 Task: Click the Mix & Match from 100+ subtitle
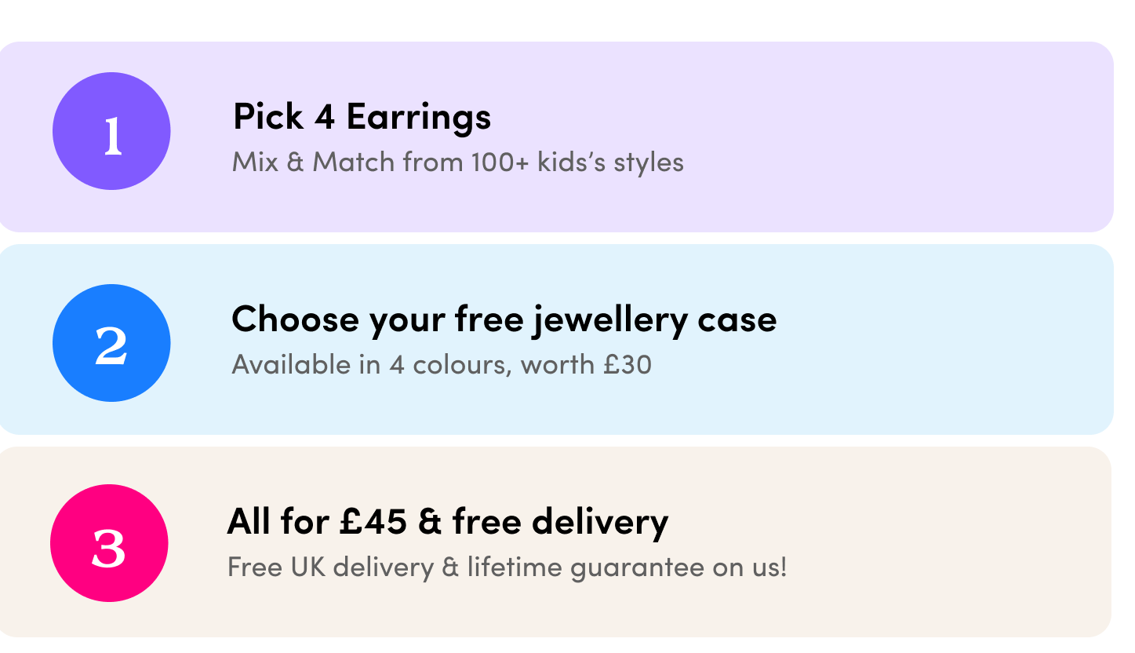[x=458, y=162]
